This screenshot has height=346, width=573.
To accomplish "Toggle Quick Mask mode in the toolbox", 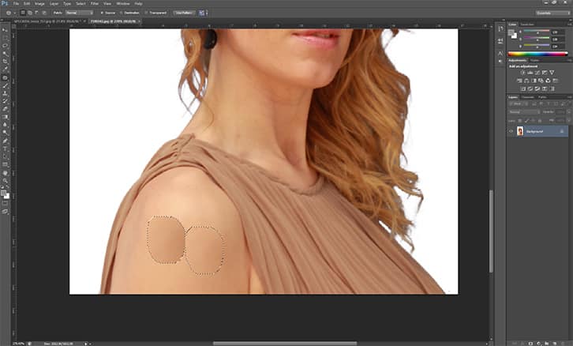I will pyautogui.click(x=5, y=203).
